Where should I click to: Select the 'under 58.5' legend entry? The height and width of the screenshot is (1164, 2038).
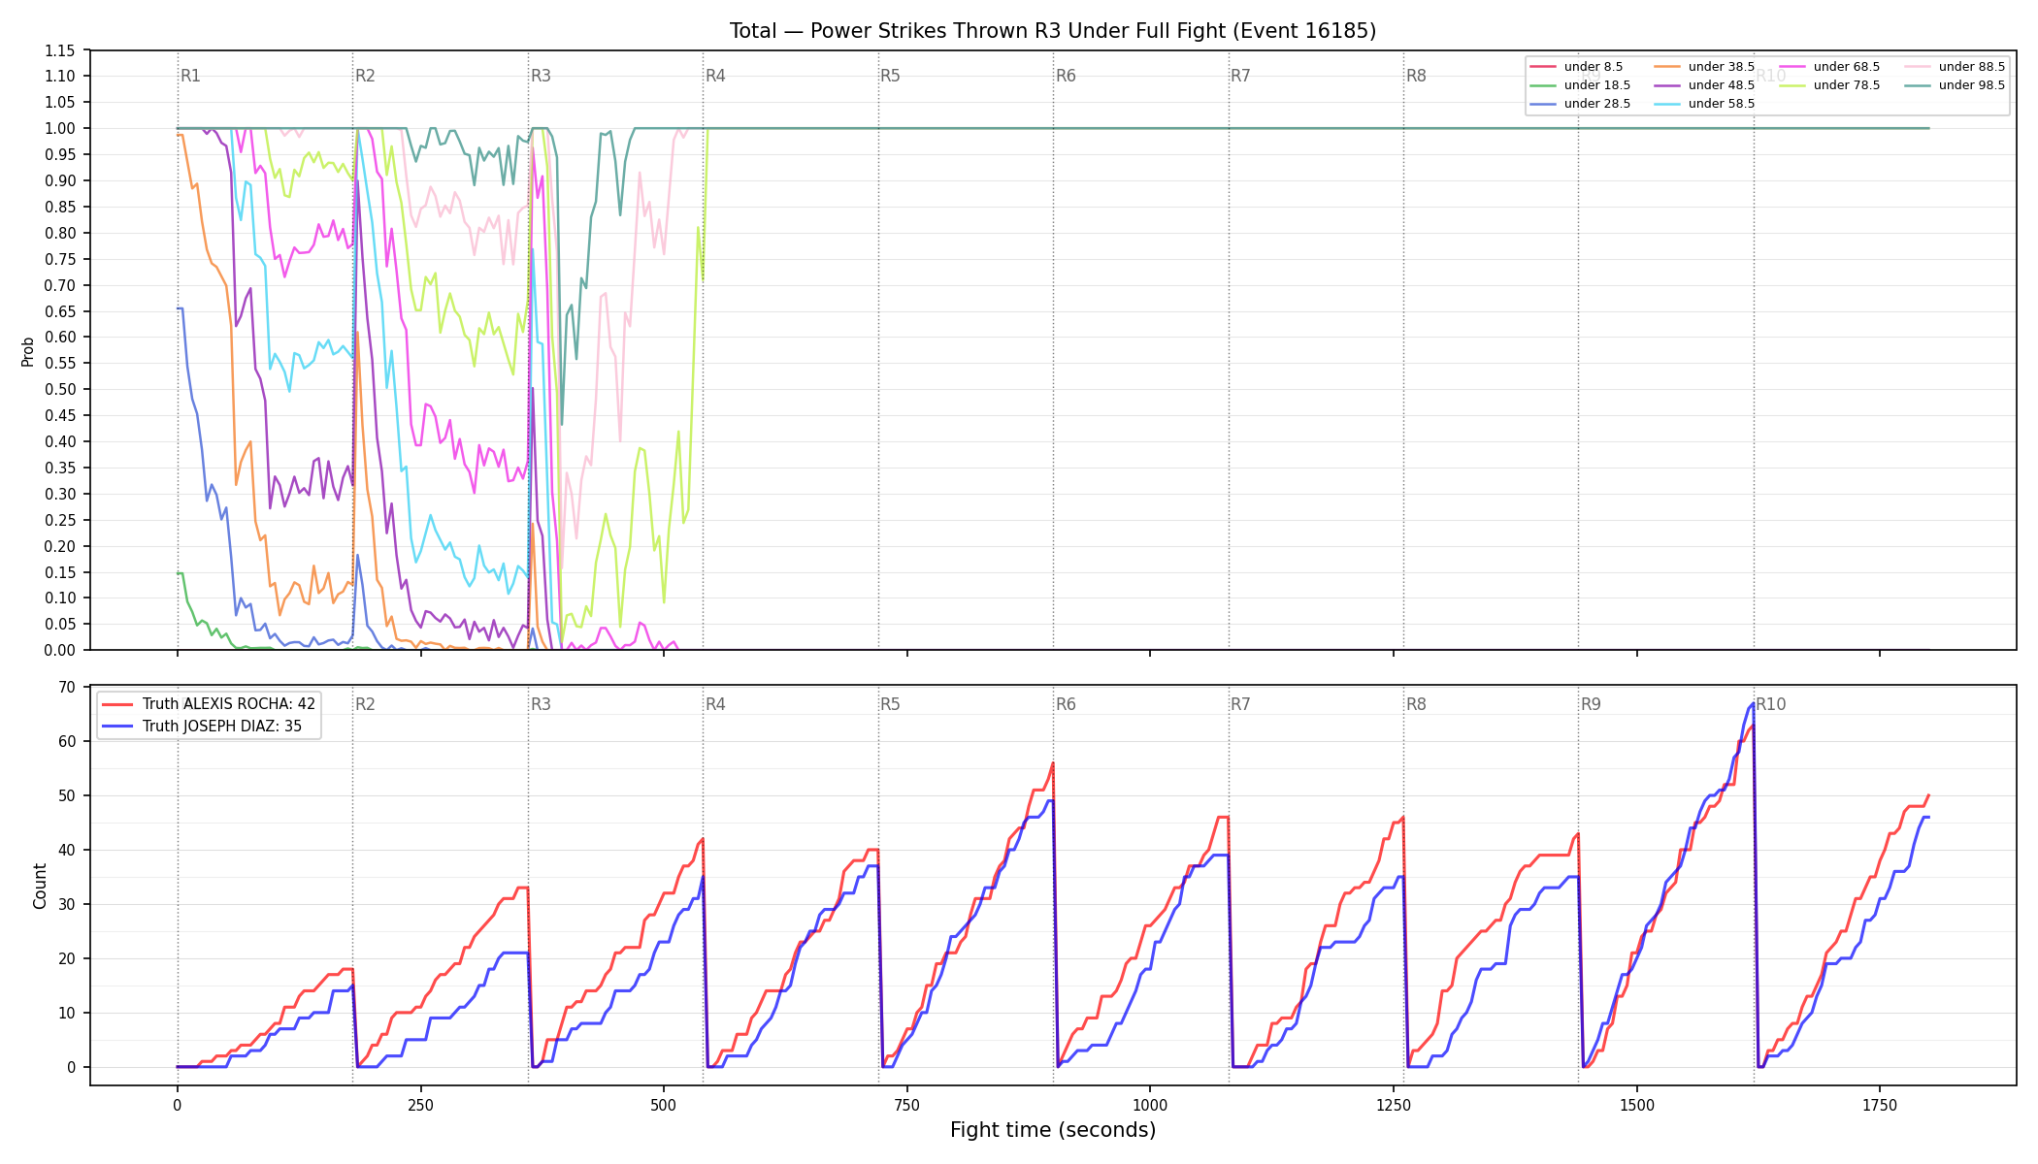click(x=1705, y=104)
